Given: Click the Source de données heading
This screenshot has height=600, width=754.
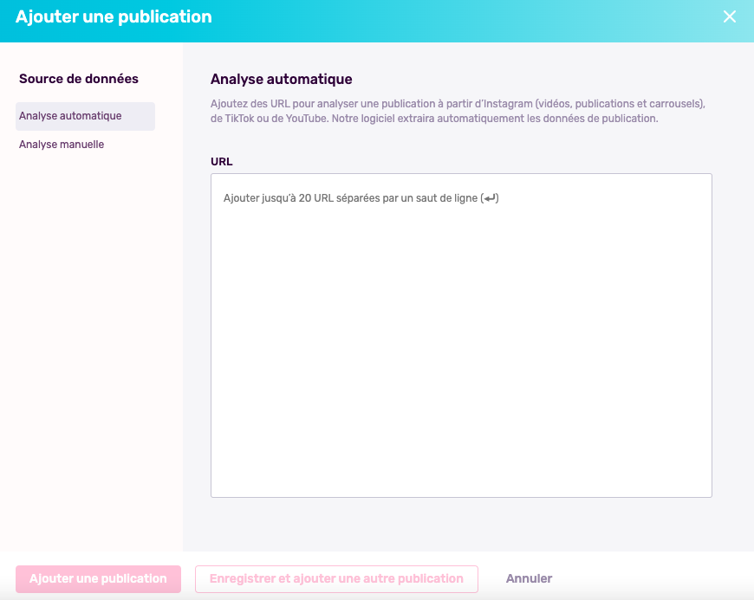Looking at the screenshot, I should [79, 79].
